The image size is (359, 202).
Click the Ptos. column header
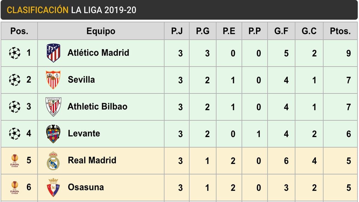[340, 31]
